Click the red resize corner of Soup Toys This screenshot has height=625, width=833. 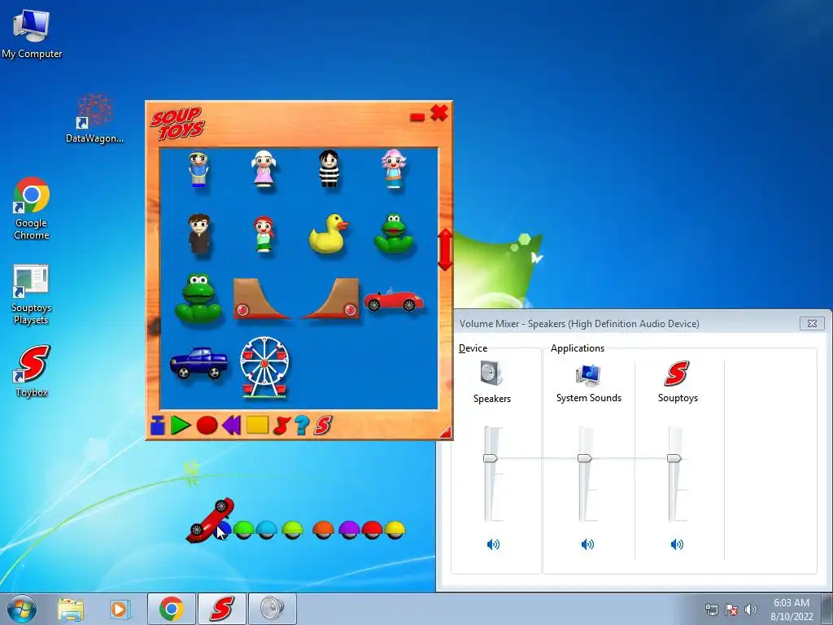click(446, 432)
